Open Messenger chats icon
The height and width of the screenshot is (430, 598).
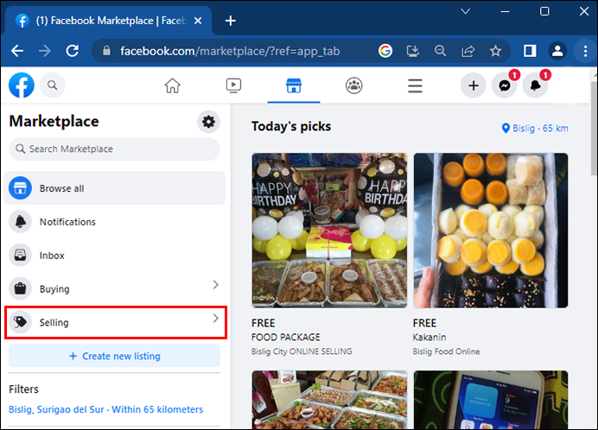pos(504,85)
